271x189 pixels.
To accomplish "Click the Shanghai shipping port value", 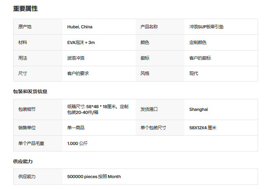I will 198,110.
